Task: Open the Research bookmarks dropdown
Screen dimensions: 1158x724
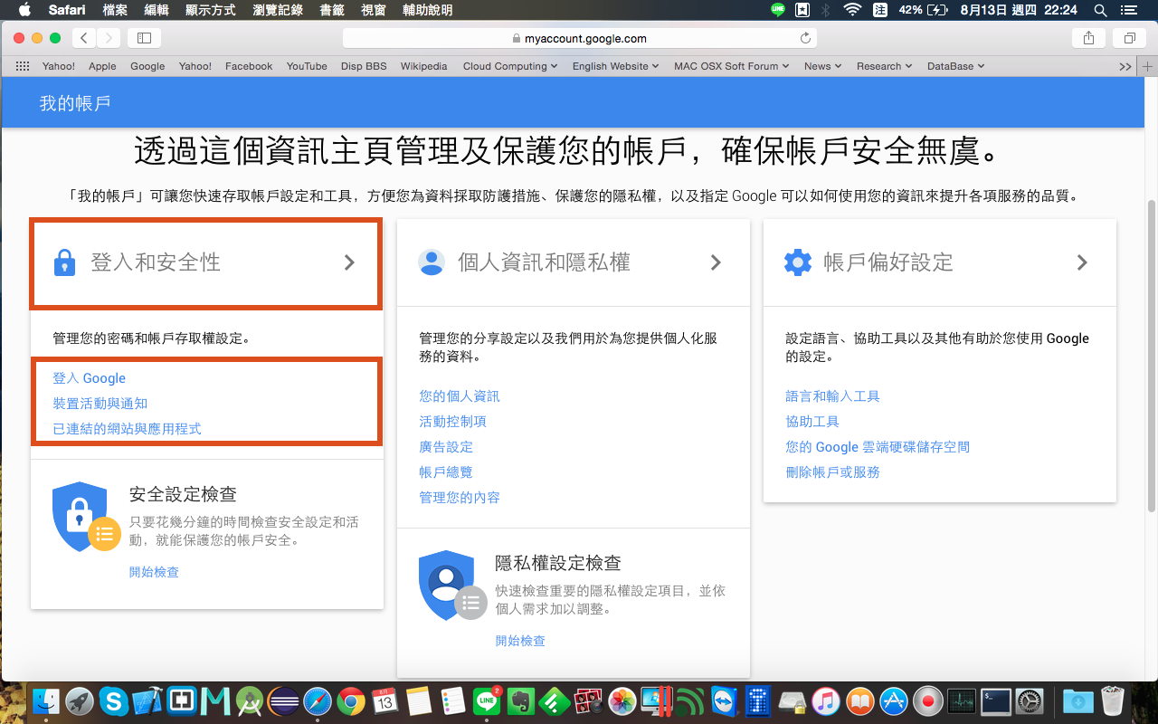Action: click(884, 66)
